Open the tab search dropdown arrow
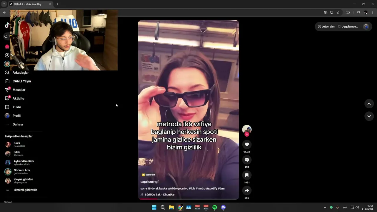 [4, 4]
